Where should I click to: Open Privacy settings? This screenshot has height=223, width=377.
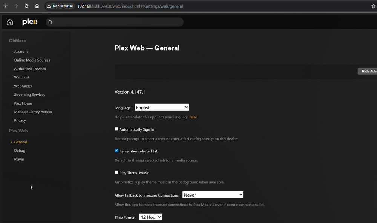coord(20,120)
